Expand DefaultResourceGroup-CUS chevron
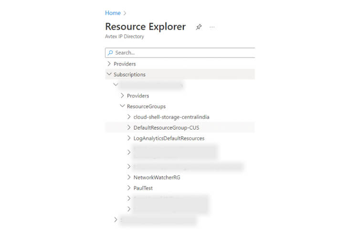 129,128
